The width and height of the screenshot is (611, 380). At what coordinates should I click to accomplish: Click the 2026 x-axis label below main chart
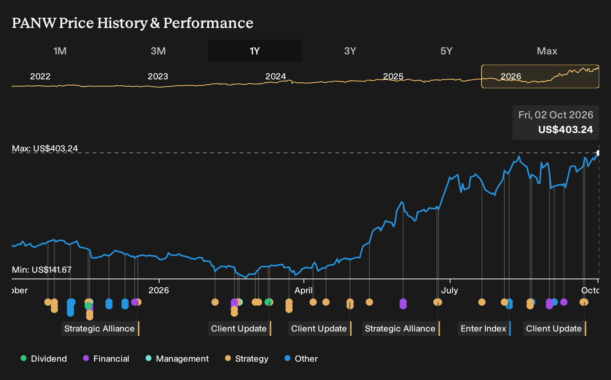(159, 290)
